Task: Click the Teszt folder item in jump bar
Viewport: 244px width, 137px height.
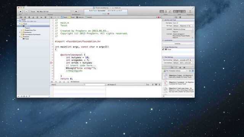Action: pos(72,18)
